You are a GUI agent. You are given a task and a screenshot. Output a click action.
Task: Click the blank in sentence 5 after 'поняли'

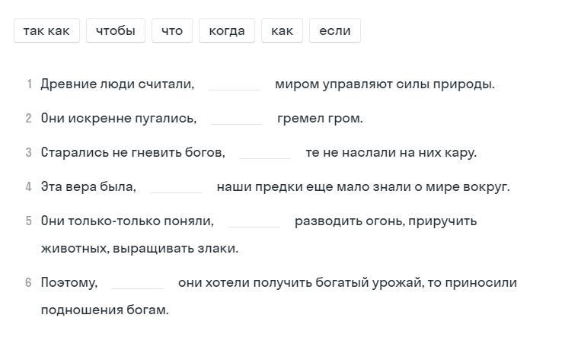(x=254, y=221)
